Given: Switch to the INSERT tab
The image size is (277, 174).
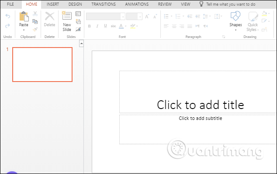Looking at the screenshot, I should tap(52, 4).
